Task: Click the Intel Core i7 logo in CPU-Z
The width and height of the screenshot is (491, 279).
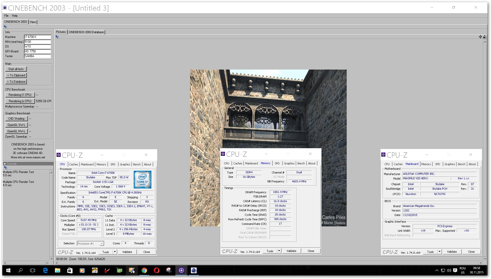Action: (x=142, y=179)
